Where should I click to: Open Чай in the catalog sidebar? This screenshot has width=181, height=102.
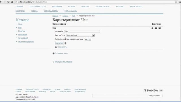20,28
